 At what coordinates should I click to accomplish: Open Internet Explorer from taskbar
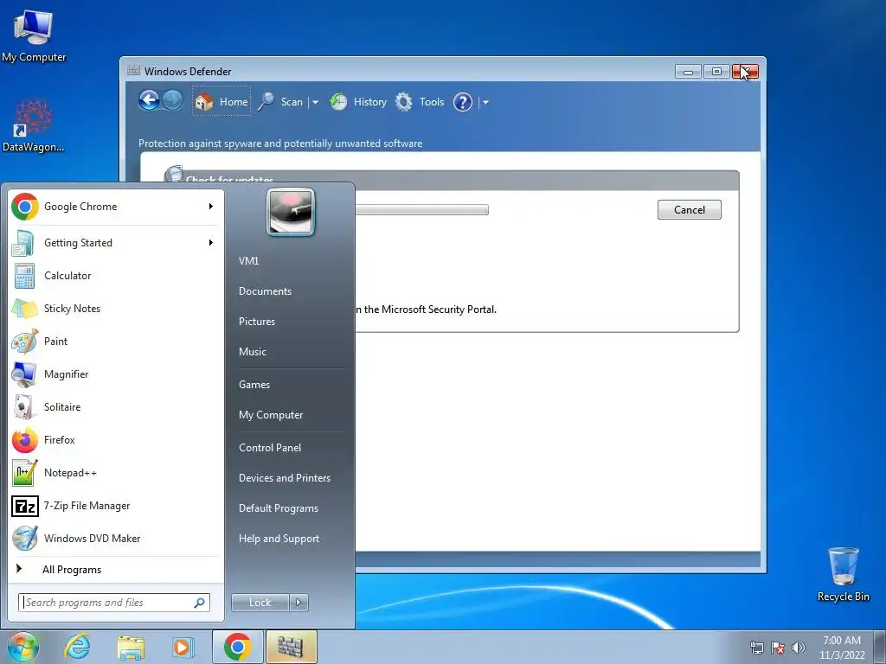(77, 647)
